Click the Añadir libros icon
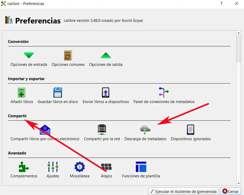 click(x=22, y=92)
